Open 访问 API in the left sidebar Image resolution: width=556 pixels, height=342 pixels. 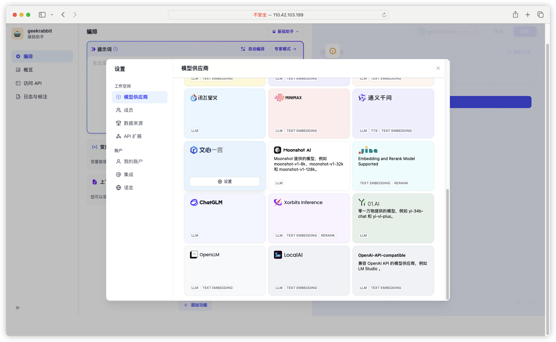(x=42, y=83)
